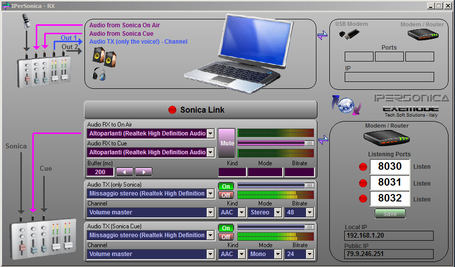Click the Audio TX (only Sonica) volume slider
The height and width of the screenshot is (267, 455).
(276, 185)
